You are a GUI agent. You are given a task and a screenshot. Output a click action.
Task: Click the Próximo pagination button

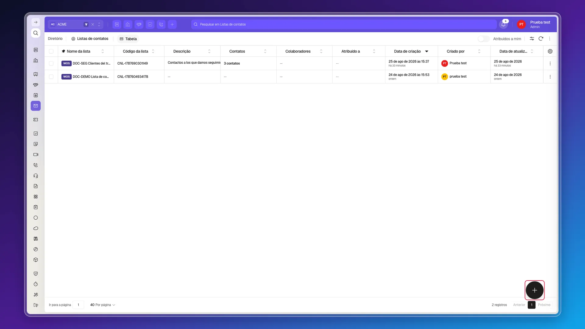[x=544, y=305]
